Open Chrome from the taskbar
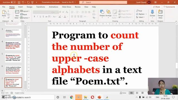Screen dimensions: 178x100 click(x=71, y=97)
